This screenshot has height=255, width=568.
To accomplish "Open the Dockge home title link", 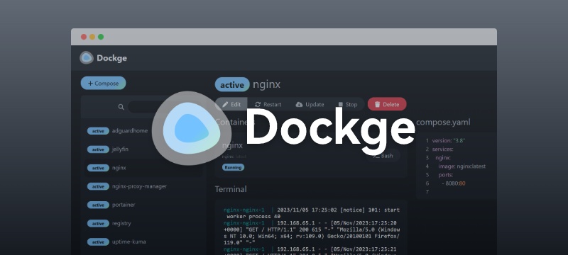I will coord(111,58).
